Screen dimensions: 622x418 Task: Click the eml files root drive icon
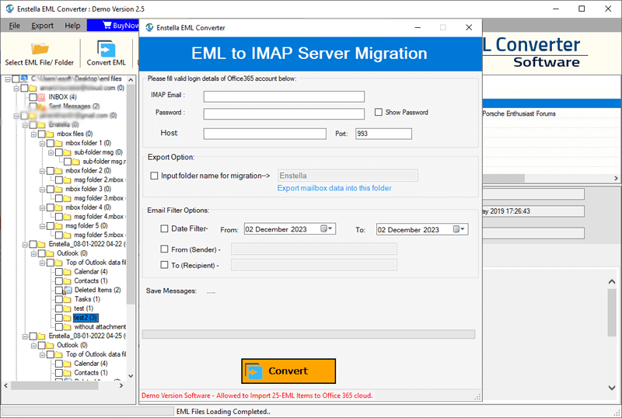(24, 78)
